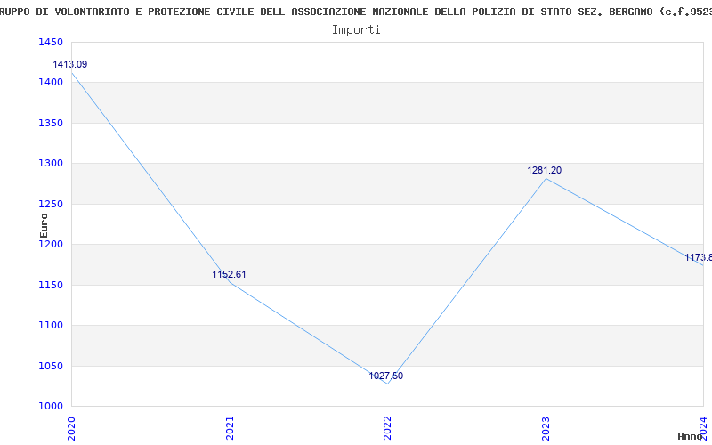Click the 1027.50 lowest data point label

386,376
